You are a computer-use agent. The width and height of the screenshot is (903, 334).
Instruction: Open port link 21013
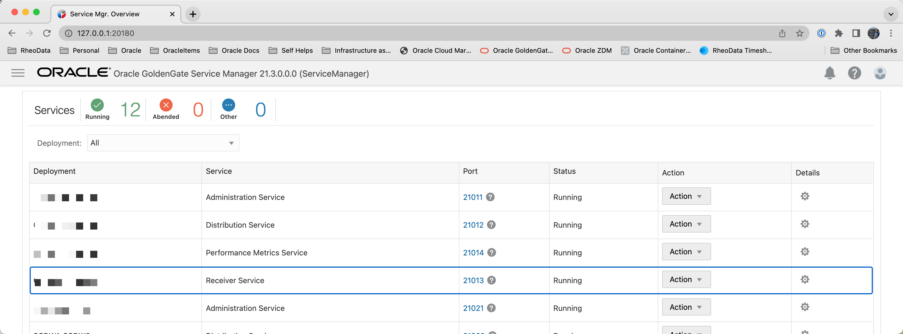tap(473, 280)
